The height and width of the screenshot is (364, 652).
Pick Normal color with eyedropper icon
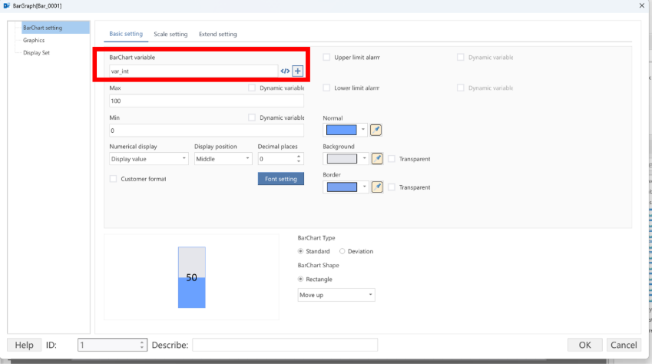[x=376, y=131]
